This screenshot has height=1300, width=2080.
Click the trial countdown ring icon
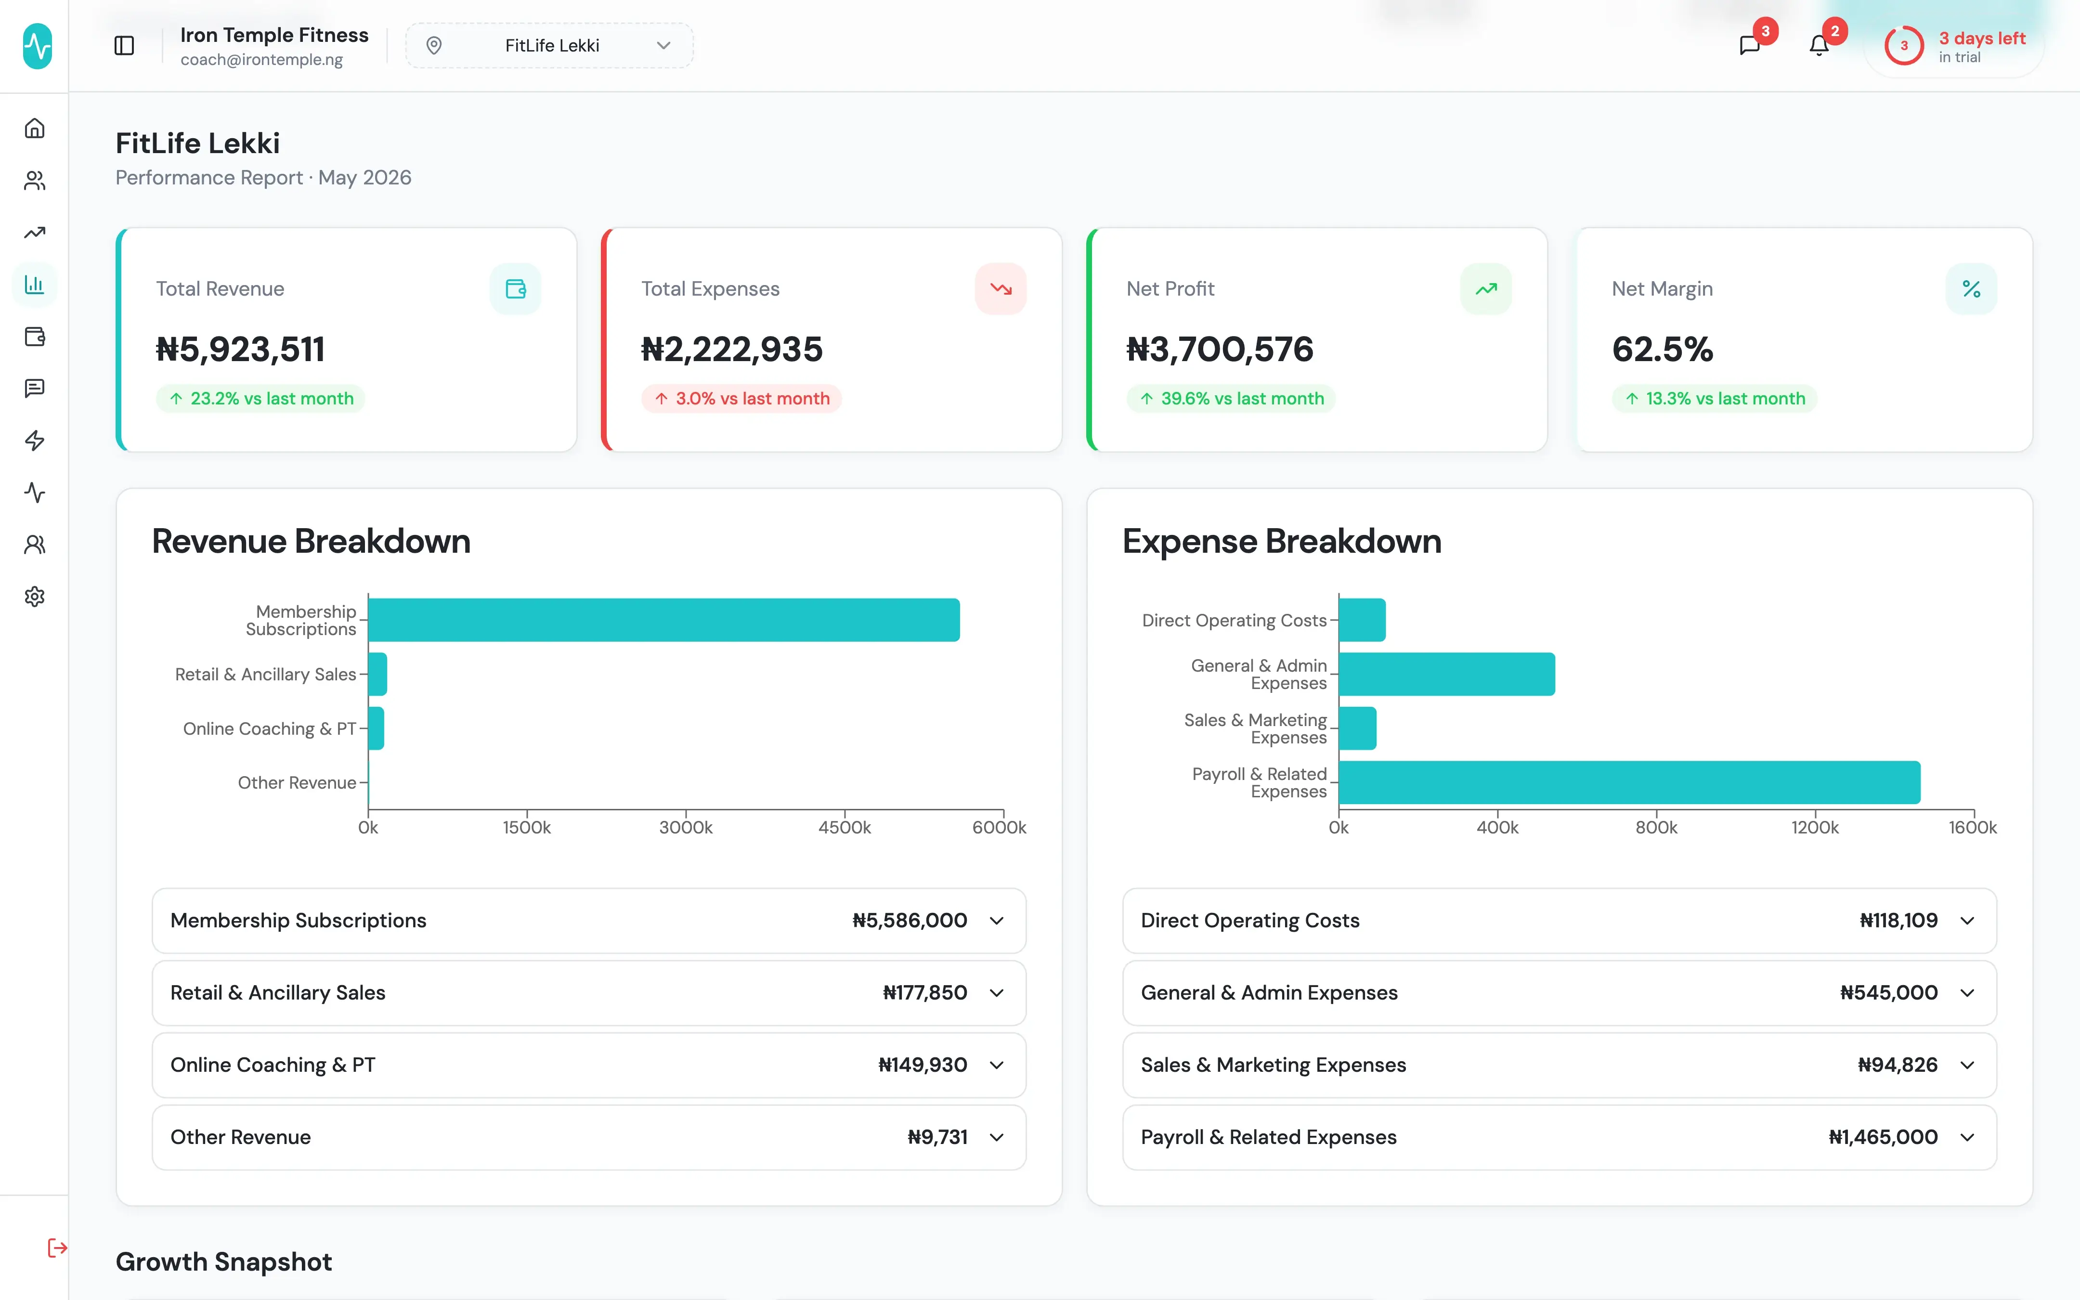[x=1904, y=46]
